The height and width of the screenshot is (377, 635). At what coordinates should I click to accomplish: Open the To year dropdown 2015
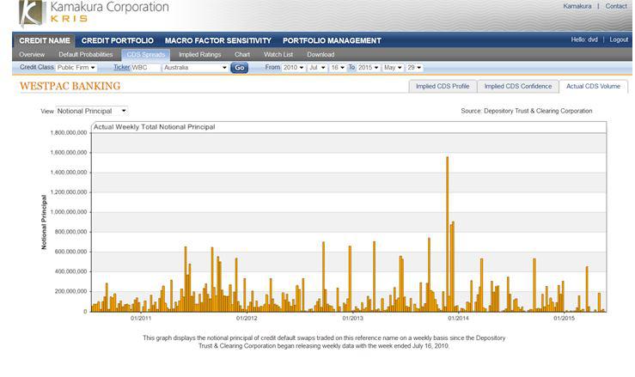tap(369, 68)
